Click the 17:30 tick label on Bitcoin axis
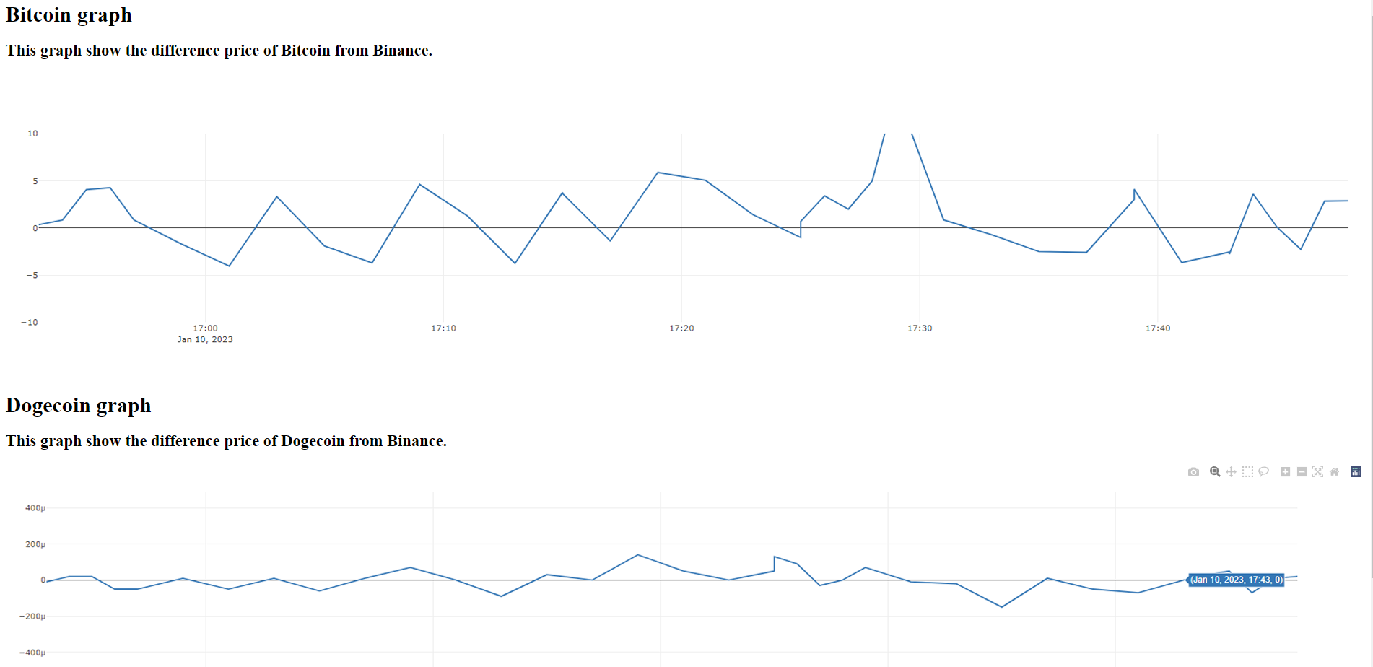1373x667 pixels. tap(920, 328)
